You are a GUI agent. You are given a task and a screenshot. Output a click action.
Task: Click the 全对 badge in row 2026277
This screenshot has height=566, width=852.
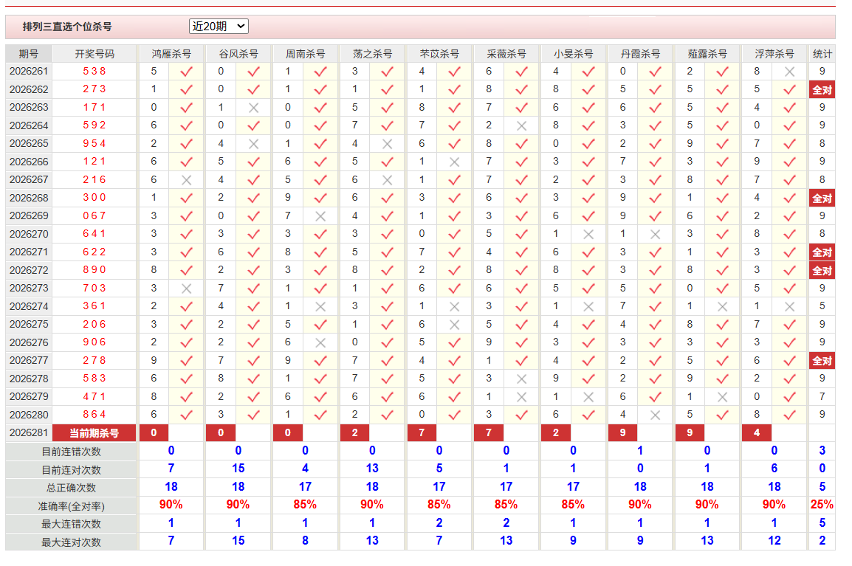822,361
